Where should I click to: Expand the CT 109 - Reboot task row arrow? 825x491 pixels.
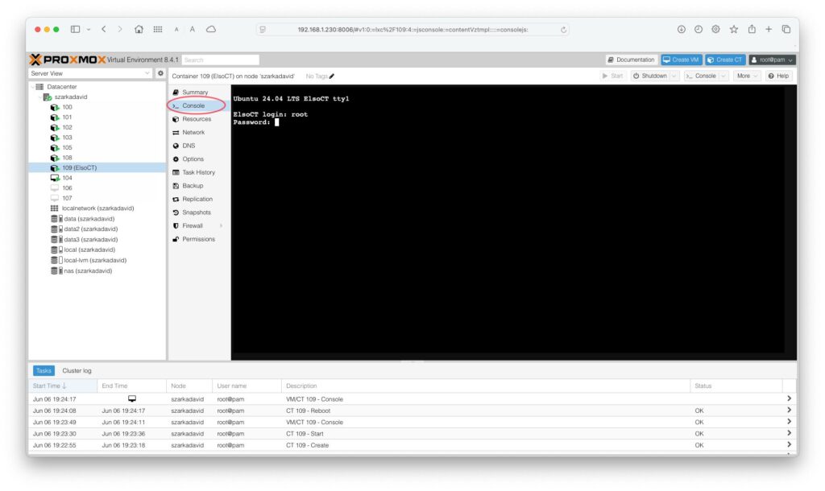[789, 411]
